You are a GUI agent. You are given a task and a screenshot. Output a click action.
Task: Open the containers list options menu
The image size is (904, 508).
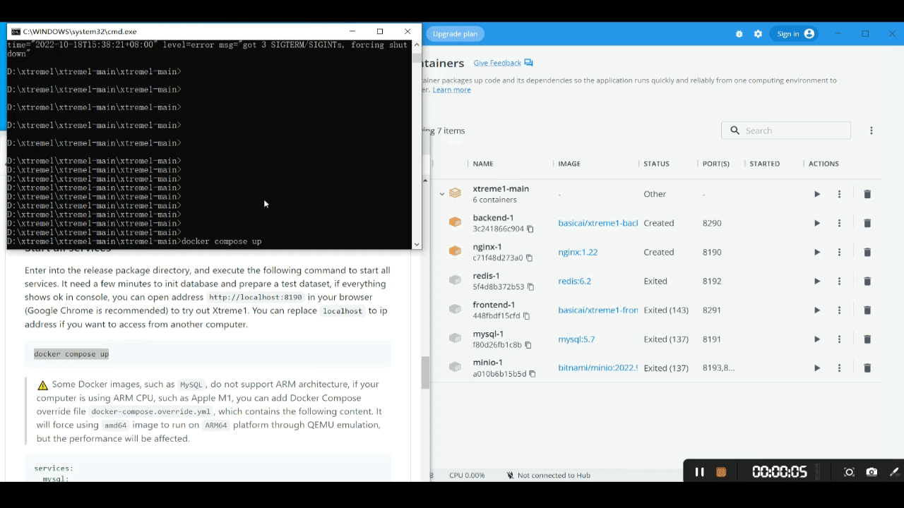tap(872, 131)
